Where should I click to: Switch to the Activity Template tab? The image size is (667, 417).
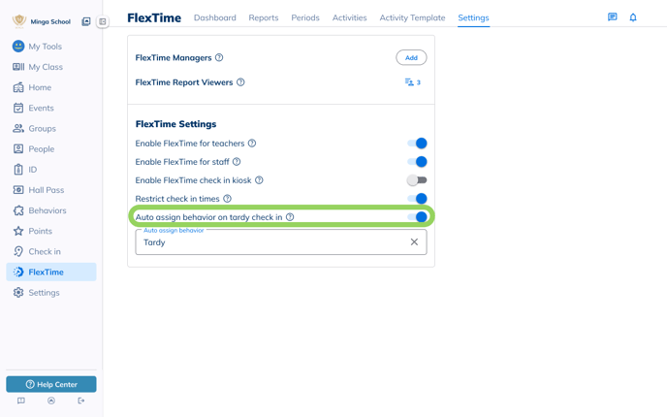coord(412,17)
